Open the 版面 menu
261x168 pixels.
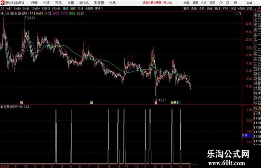[x=195, y=3]
